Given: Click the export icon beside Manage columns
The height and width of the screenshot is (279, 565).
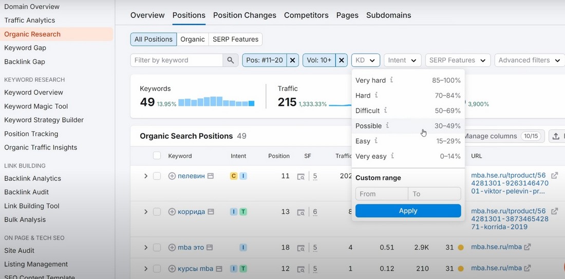Looking at the screenshot, I should [556, 136].
